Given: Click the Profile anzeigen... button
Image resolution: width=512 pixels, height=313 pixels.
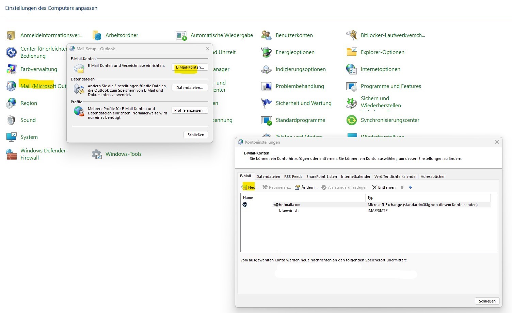Looking at the screenshot, I should [190, 110].
